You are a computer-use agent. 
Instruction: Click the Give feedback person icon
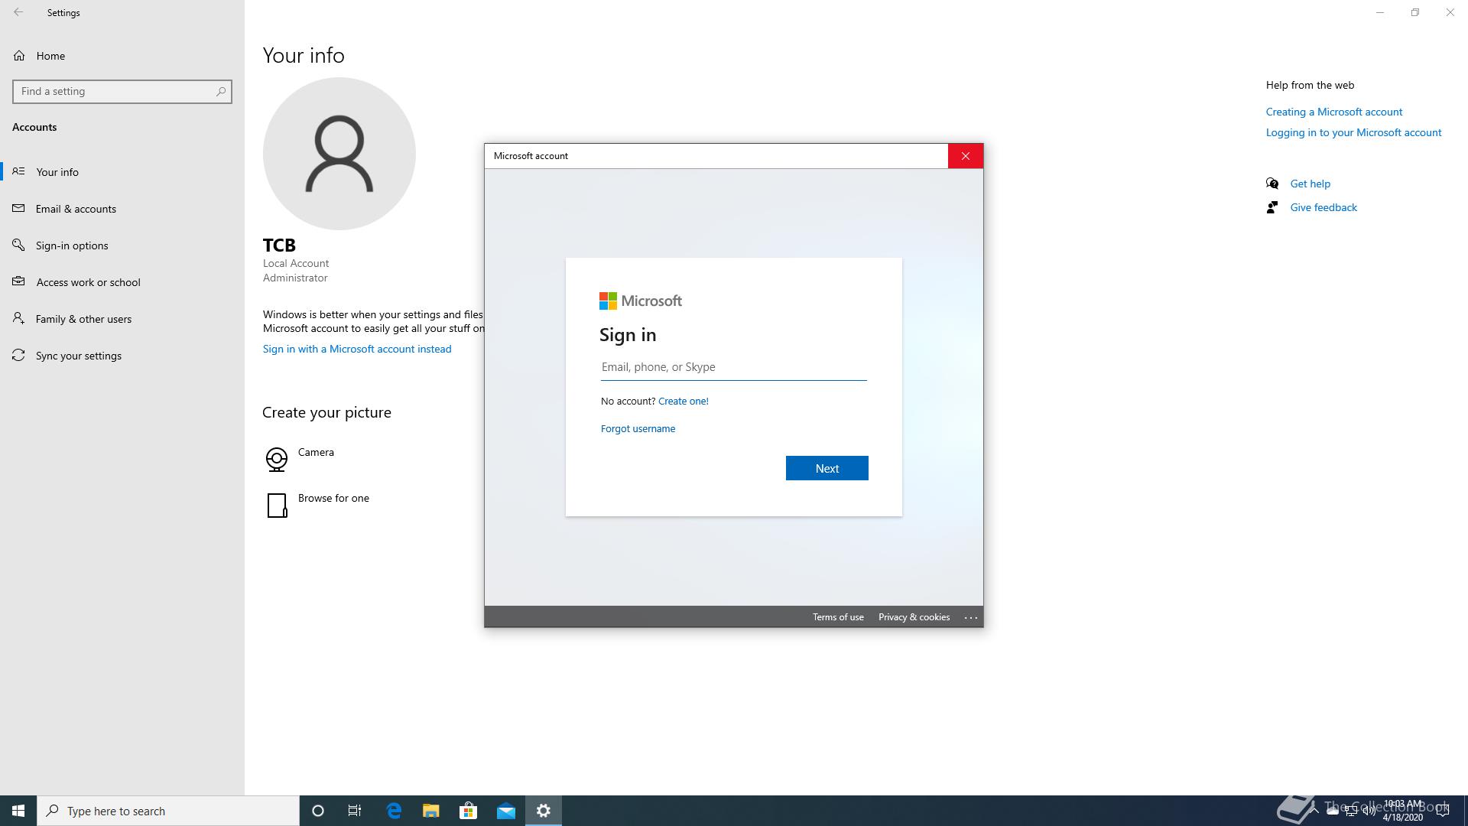tap(1272, 207)
